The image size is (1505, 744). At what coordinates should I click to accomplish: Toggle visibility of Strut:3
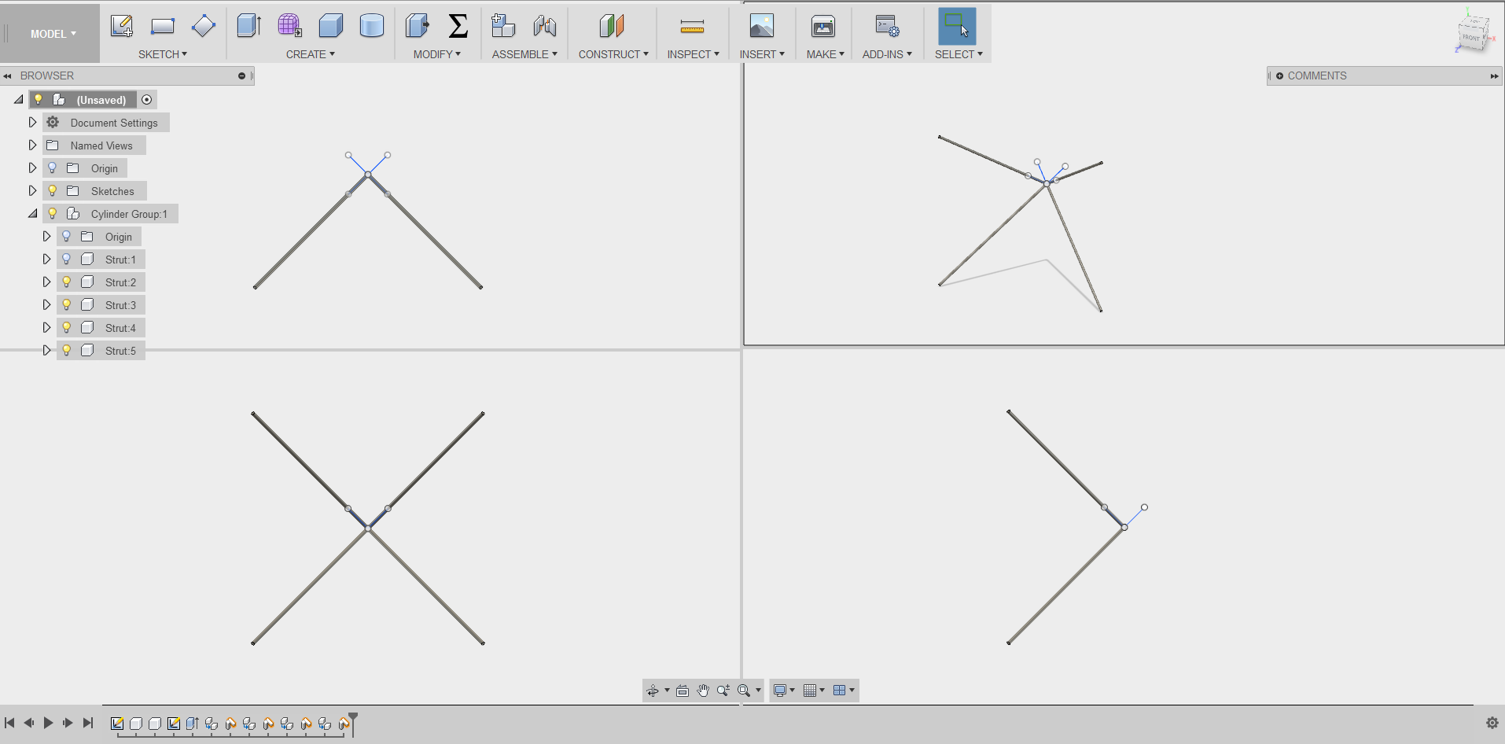(x=66, y=304)
